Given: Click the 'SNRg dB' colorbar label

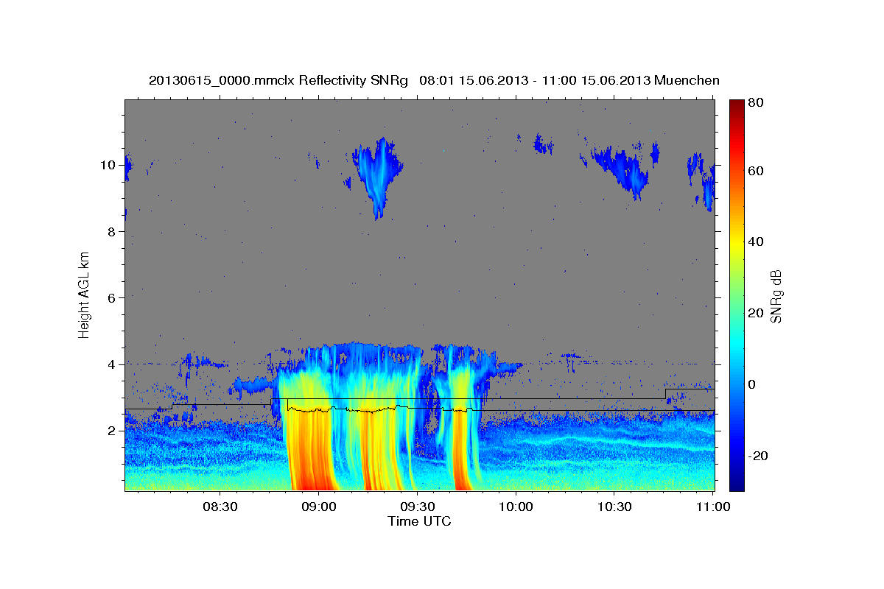Looking at the screenshot, I should pyautogui.click(x=776, y=295).
